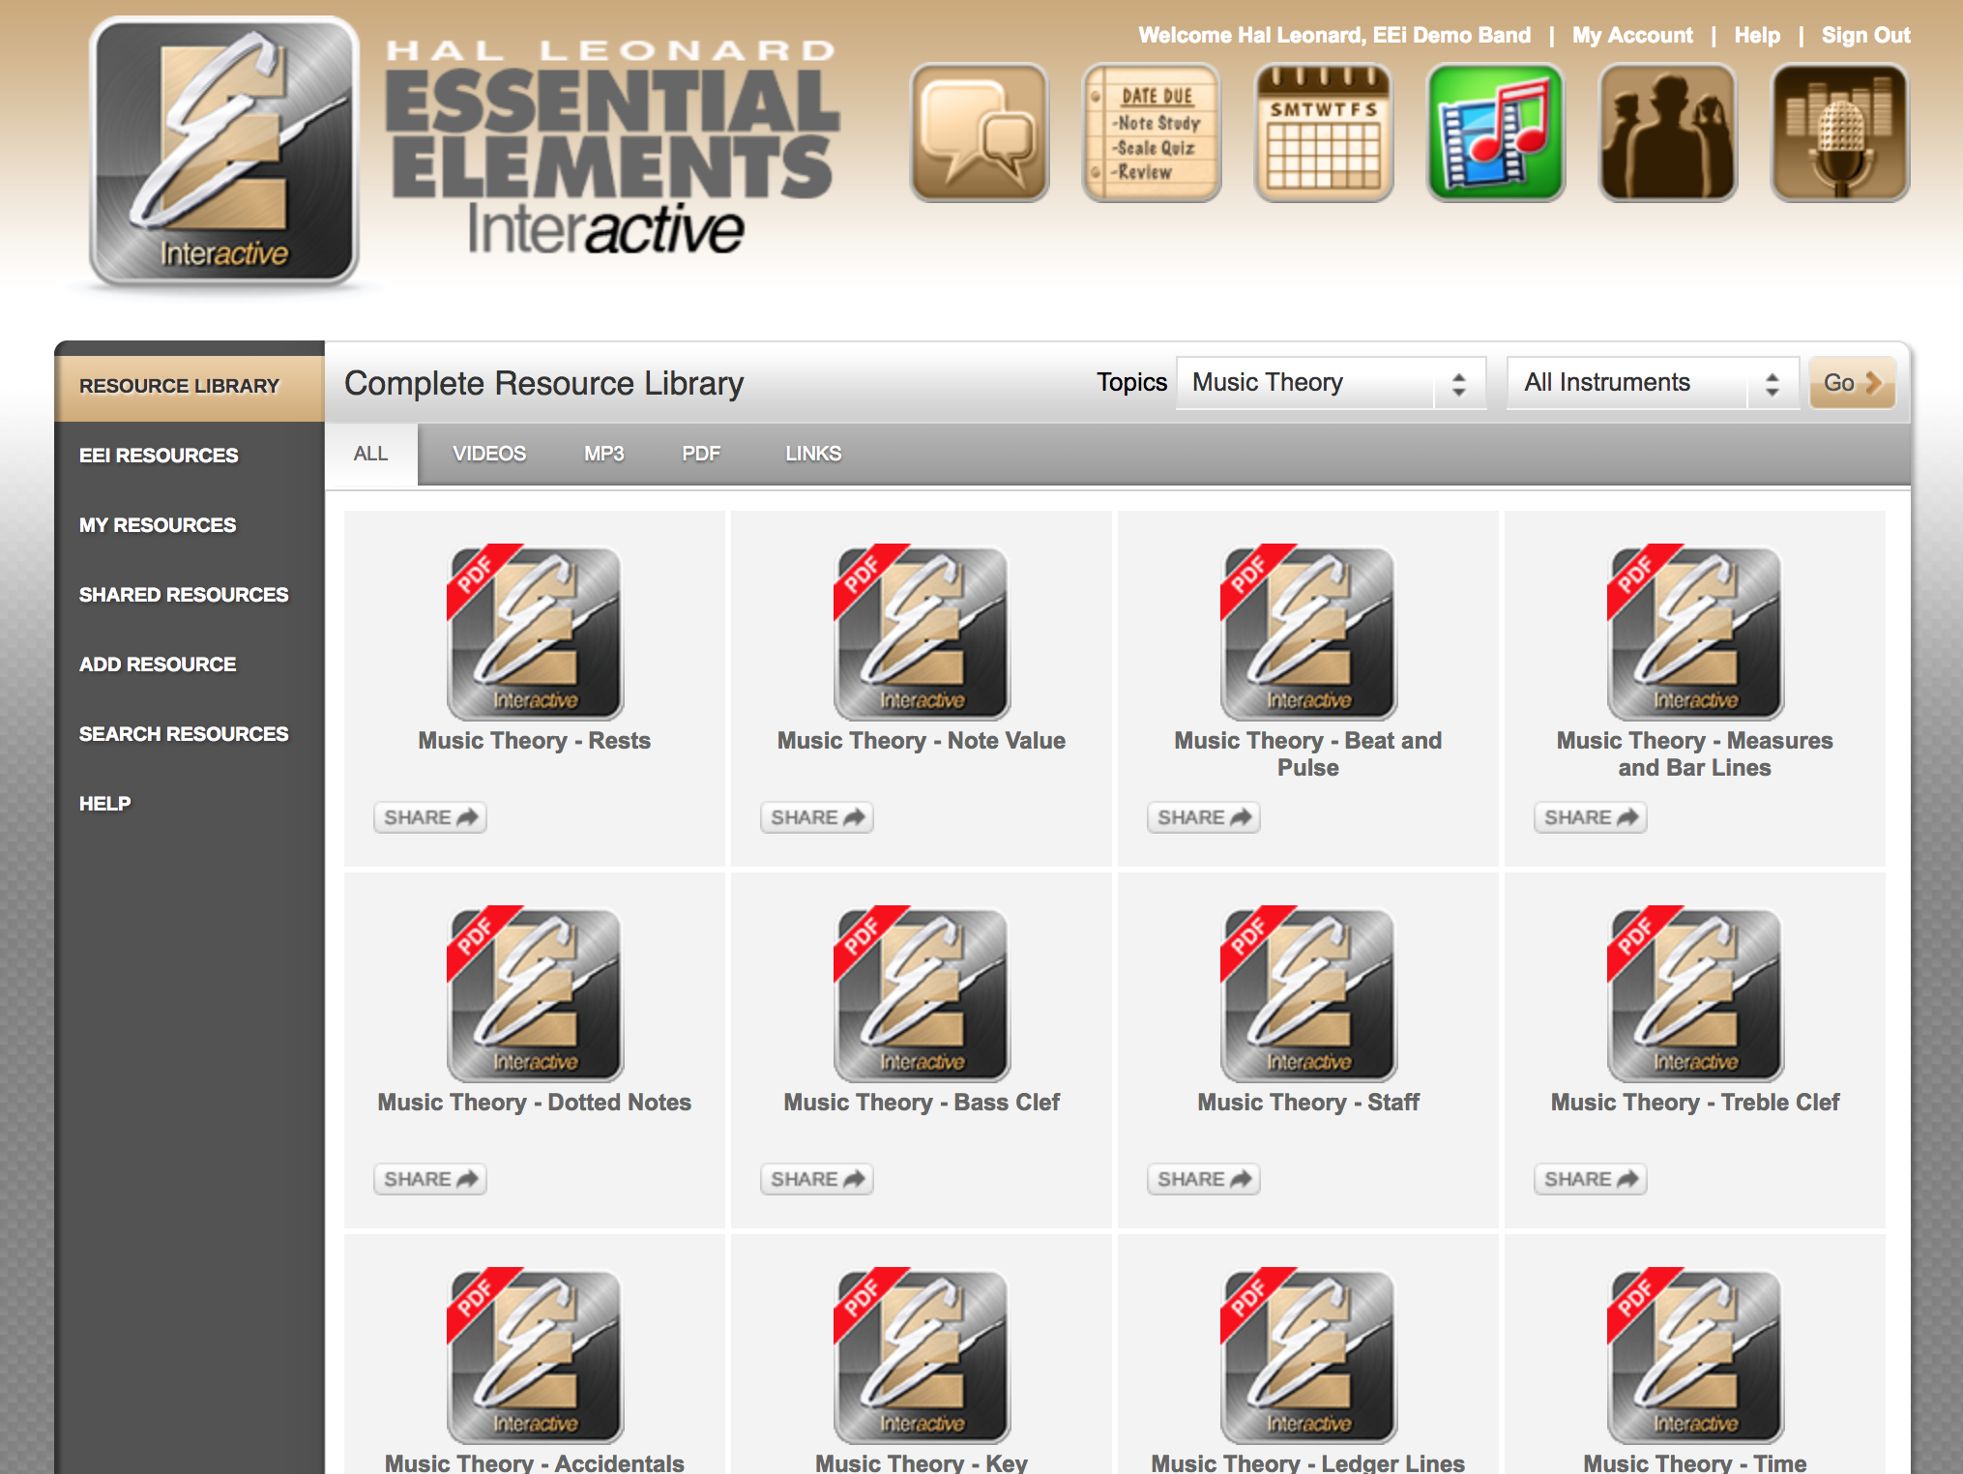Image resolution: width=1963 pixels, height=1474 pixels.
Task: Share Measures and Bar Lines resource
Action: pyautogui.click(x=1591, y=817)
